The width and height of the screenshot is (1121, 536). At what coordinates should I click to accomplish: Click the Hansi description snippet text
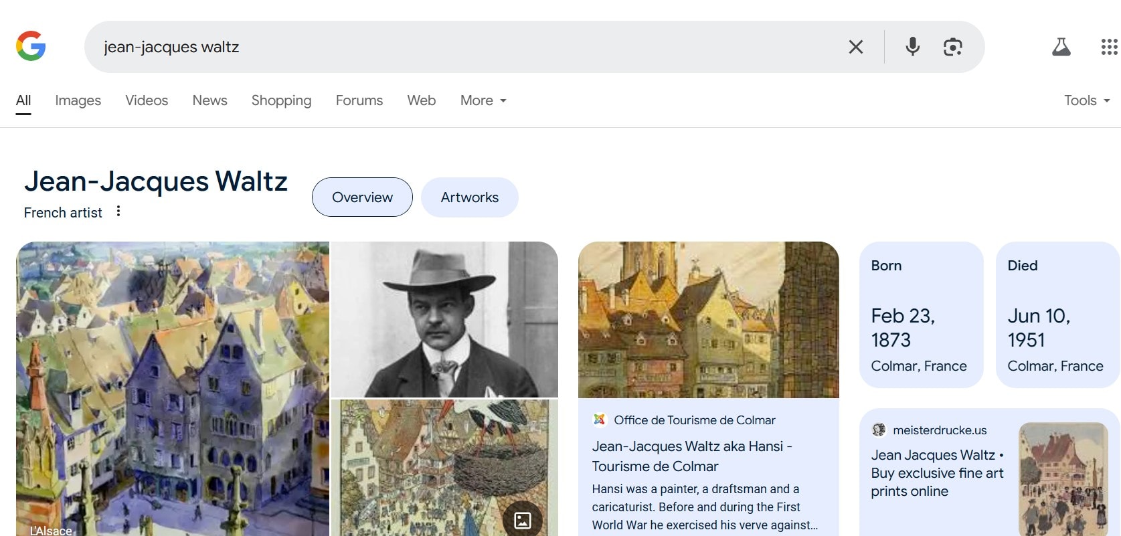click(705, 507)
